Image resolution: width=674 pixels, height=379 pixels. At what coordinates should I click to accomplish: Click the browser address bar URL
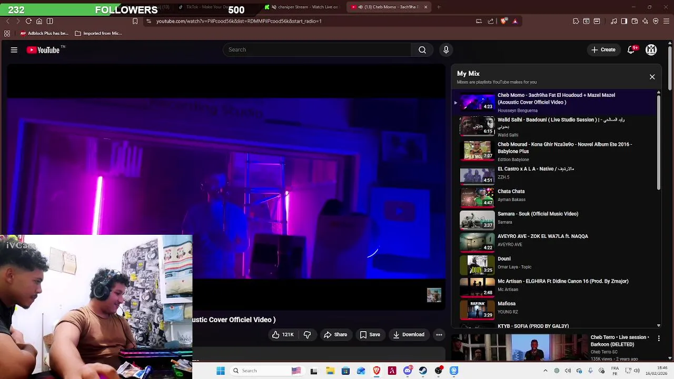[x=239, y=21]
